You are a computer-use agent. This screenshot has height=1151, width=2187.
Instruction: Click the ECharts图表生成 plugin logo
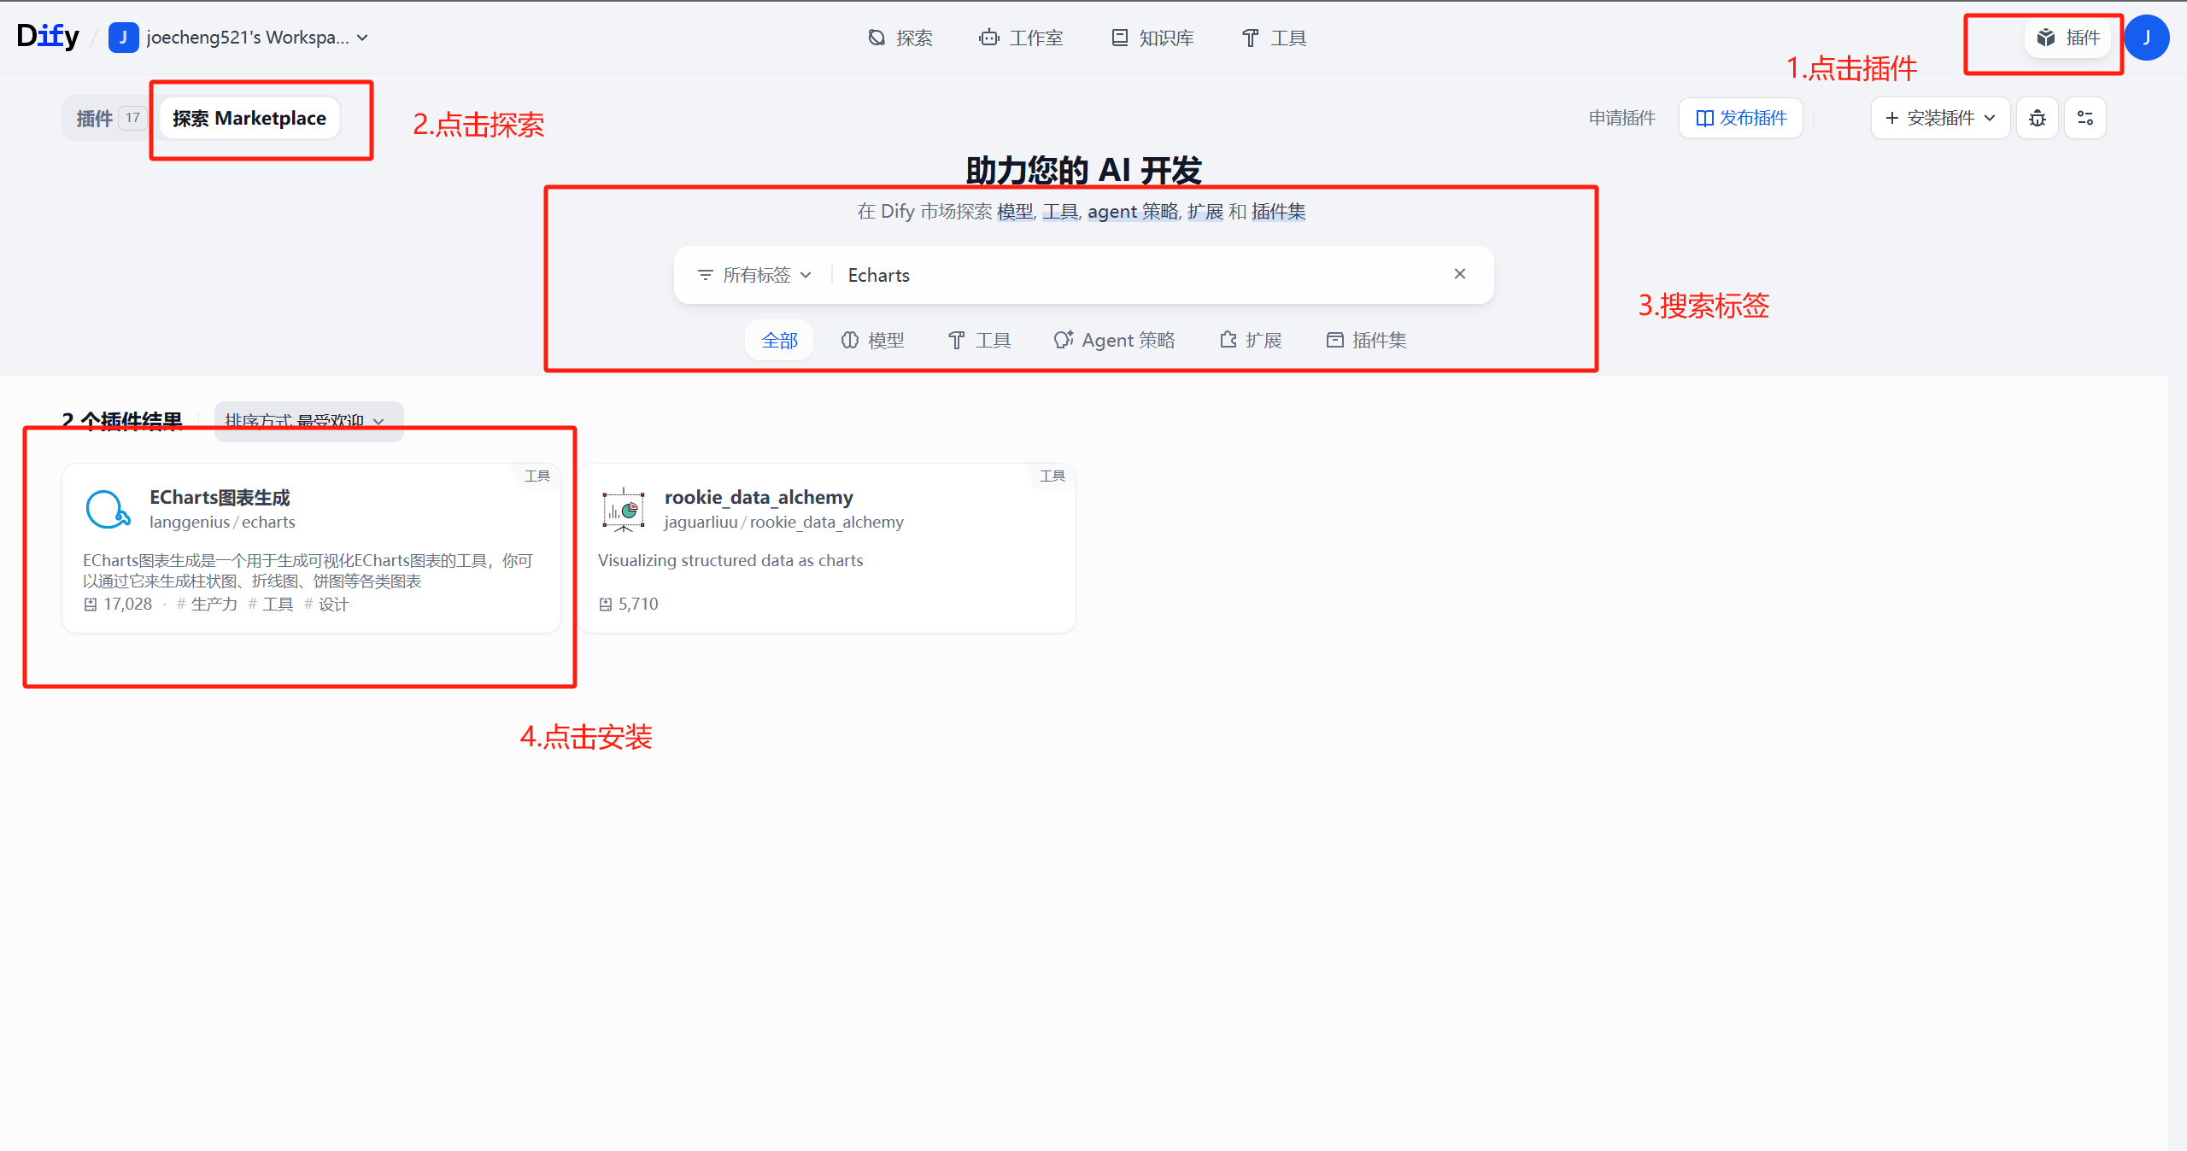point(108,510)
